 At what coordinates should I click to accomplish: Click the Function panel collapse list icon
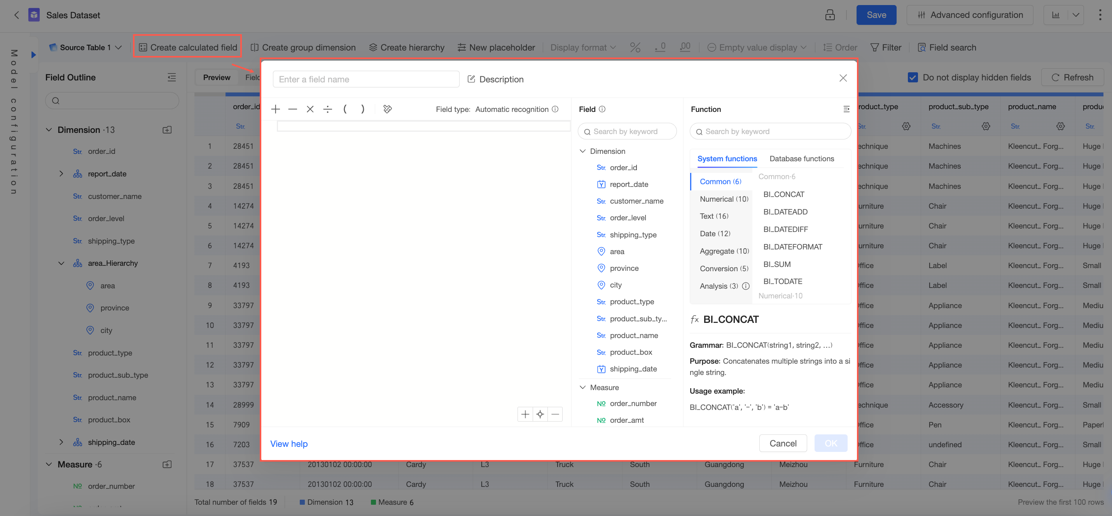[x=846, y=109]
